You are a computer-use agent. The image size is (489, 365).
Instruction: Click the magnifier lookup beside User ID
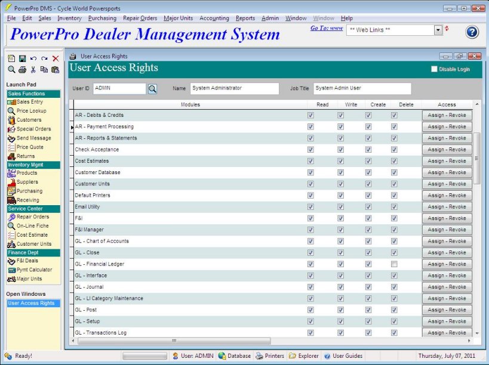pyautogui.click(x=152, y=89)
